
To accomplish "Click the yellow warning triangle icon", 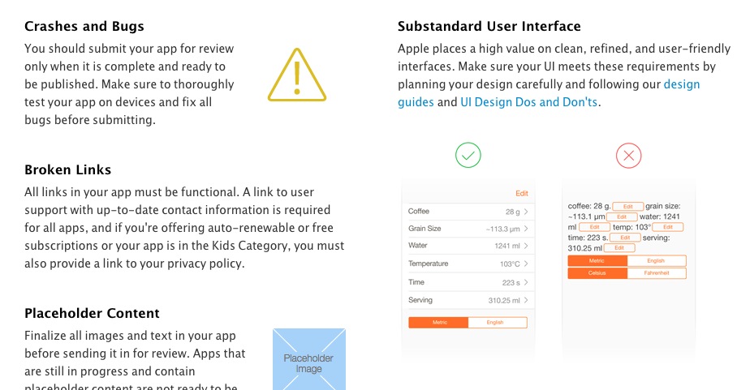I will (x=297, y=76).
